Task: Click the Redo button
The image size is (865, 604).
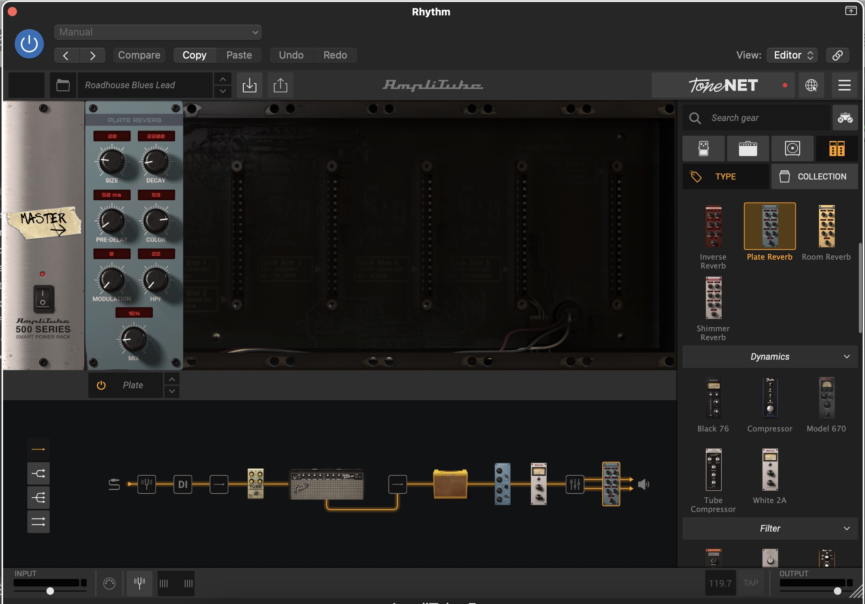Action: (335, 55)
